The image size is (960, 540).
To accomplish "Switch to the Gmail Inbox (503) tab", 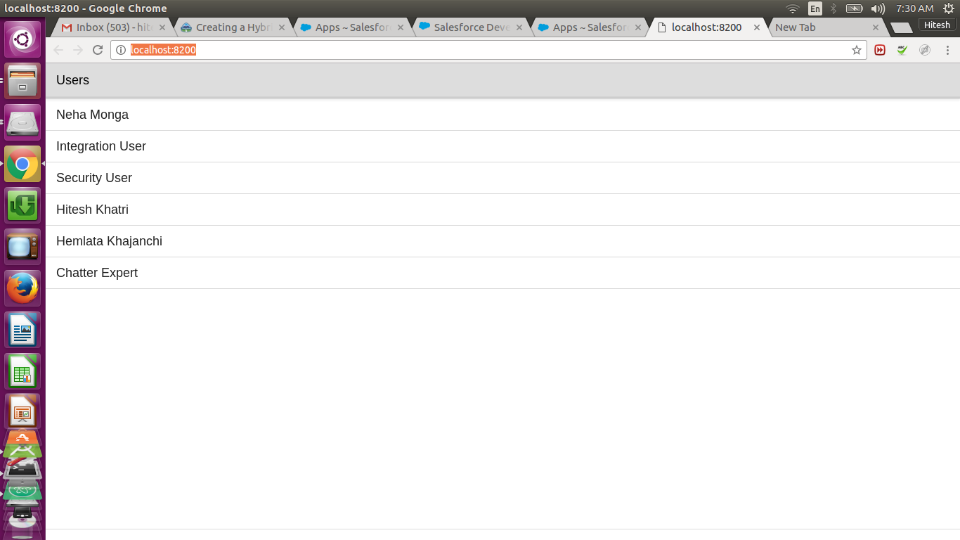I will pyautogui.click(x=112, y=27).
